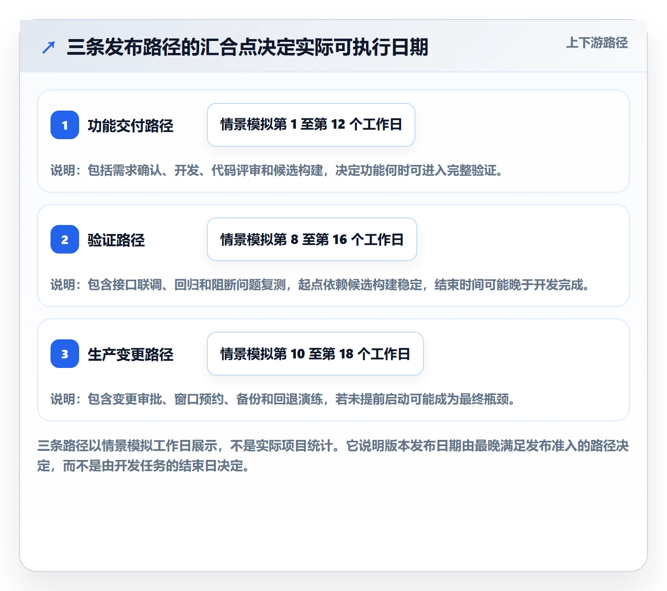Screen dimensions: 667x591
Task: Click the description starting 说明：包含变更审批
Action: (283, 399)
